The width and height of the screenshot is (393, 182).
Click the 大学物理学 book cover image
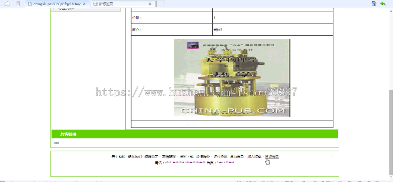(232, 78)
